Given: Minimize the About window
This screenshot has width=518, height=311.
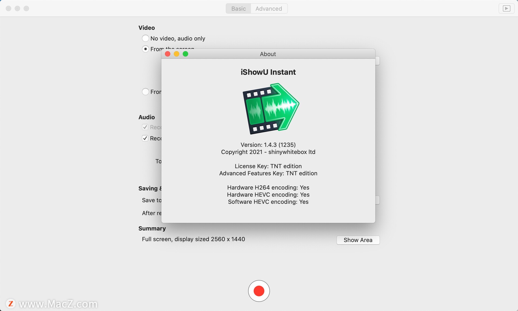Looking at the screenshot, I should click(176, 54).
